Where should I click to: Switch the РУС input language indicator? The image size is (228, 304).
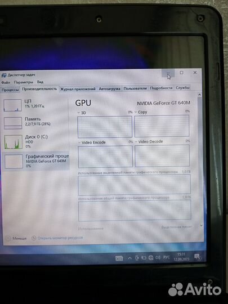pos(167,257)
